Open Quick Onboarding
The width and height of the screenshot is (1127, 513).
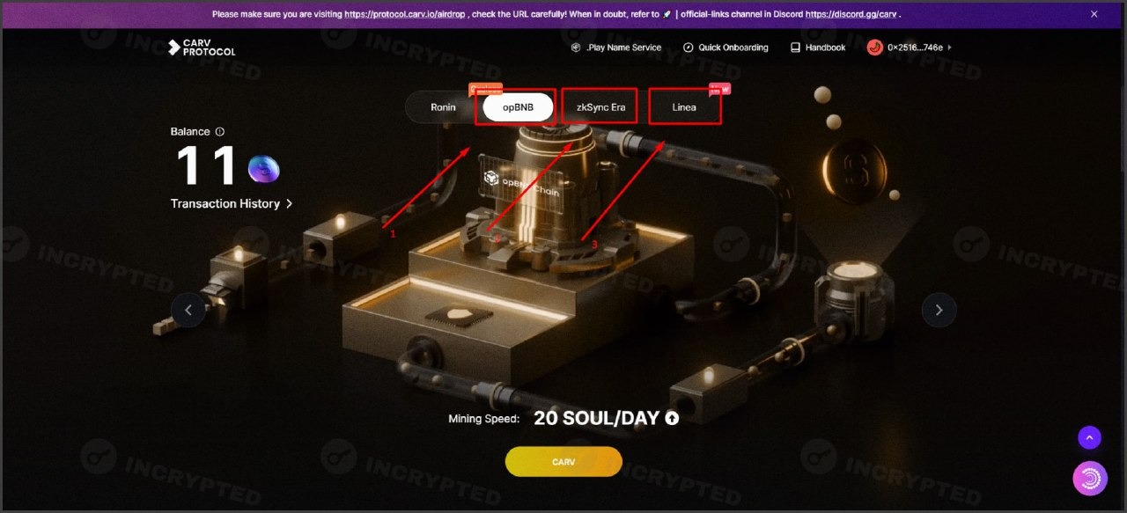point(726,48)
